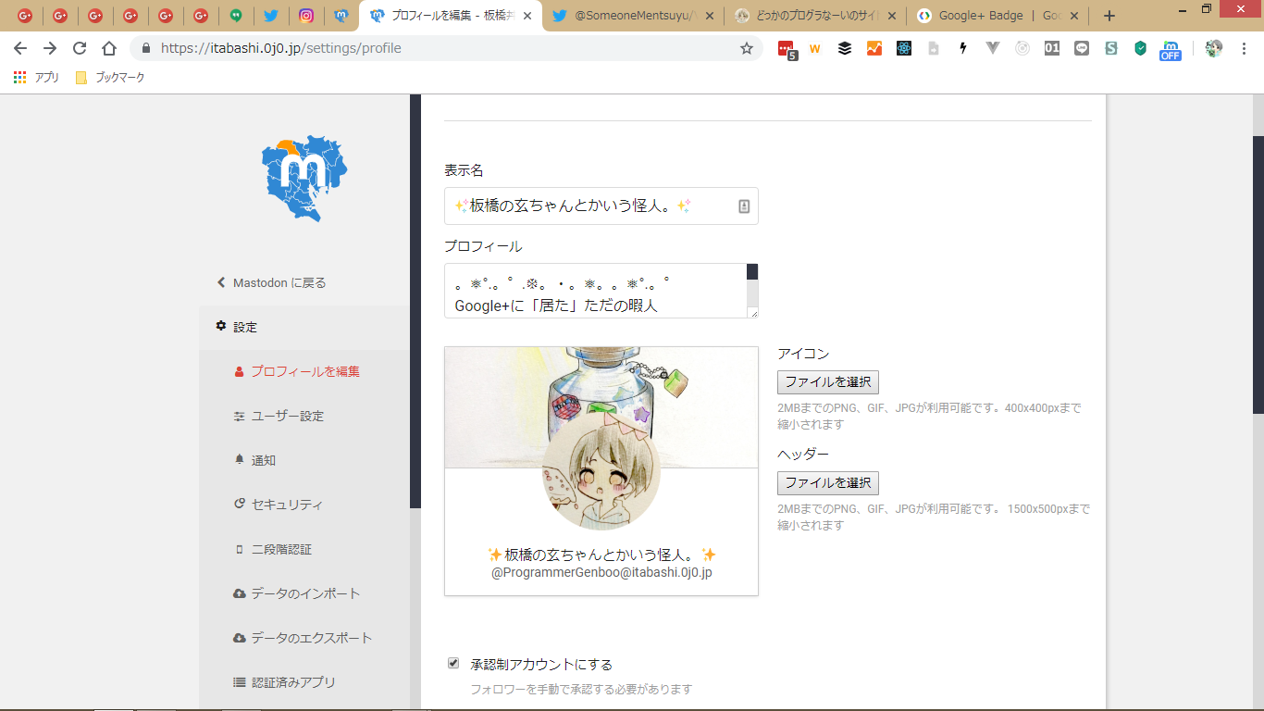
Task: Toggle the 承認制アカウントにする checkbox
Action: tap(453, 663)
